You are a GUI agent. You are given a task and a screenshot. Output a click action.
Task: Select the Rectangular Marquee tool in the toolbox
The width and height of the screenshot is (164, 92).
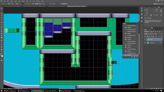pos(2,11)
